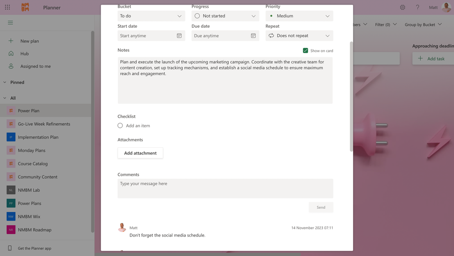Open the Group by Bucket dropdown
The width and height of the screenshot is (454, 256).
point(424,25)
